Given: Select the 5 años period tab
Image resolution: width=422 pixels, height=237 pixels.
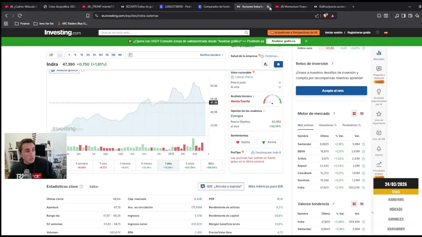Looking at the screenshot, I should click(x=190, y=165).
